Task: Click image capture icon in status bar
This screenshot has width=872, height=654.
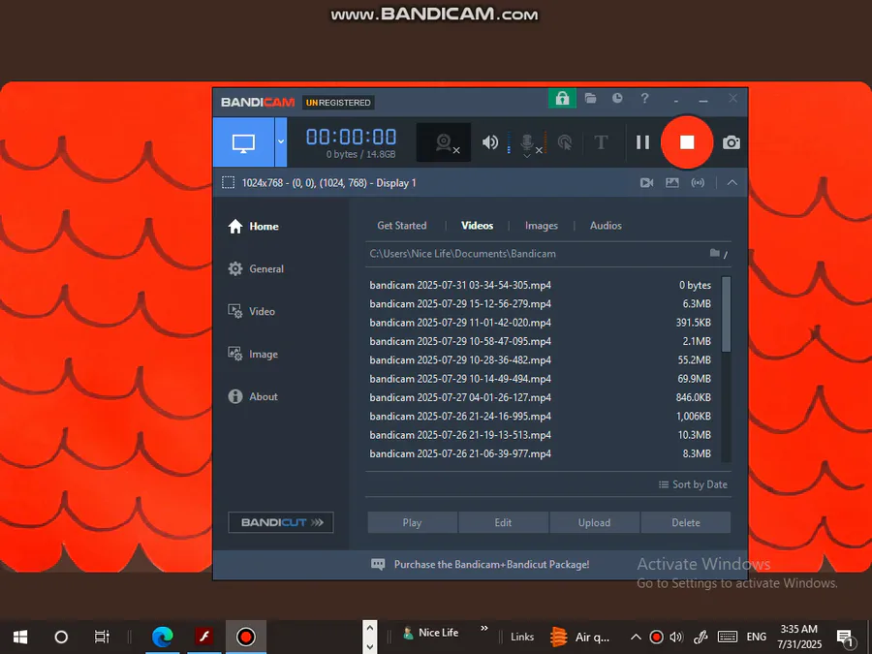Action: [x=671, y=182]
